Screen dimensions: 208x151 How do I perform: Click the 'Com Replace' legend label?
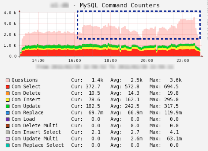[27, 113]
